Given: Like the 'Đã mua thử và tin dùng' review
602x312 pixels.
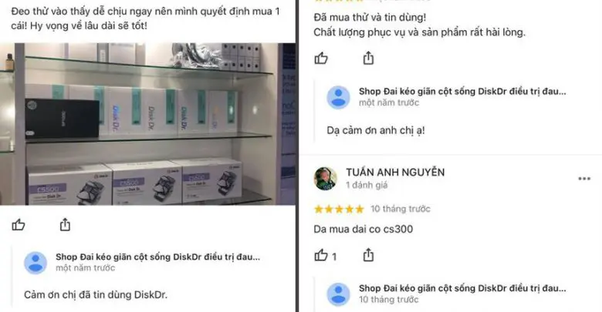Looking at the screenshot, I should coord(321,59).
